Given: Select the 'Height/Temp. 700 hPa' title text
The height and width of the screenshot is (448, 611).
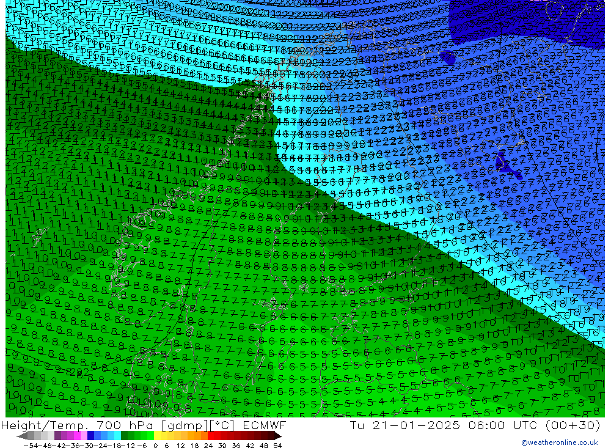Looking at the screenshot, I should tap(76, 425).
